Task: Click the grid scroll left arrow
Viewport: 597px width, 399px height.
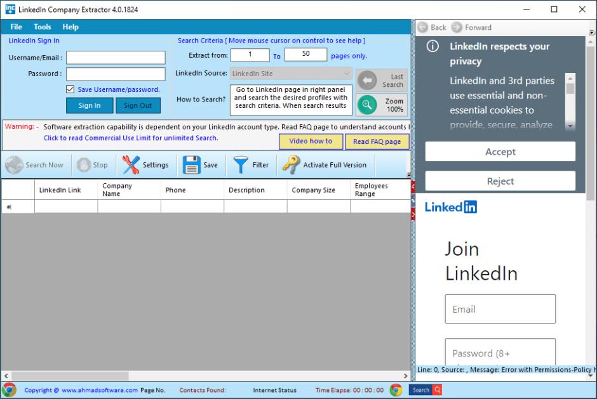Action: click(x=6, y=376)
